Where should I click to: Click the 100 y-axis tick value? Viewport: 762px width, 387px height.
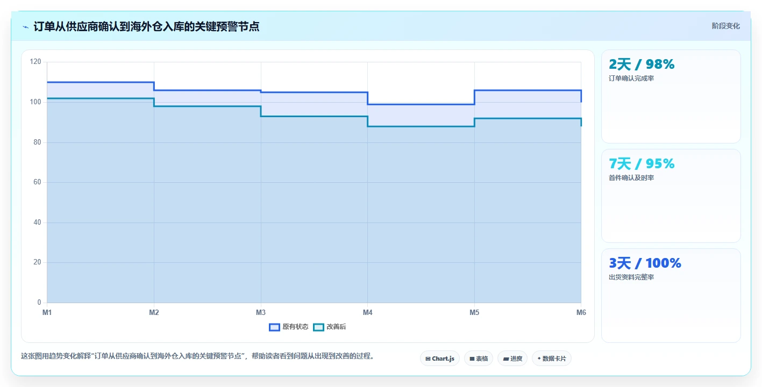tap(35, 102)
